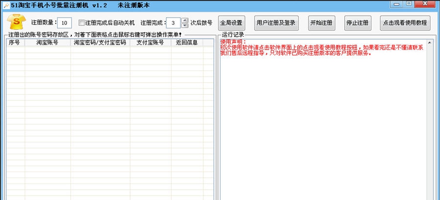Open 点击观看使用教程 tutorial
The height and width of the screenshot is (200, 440).
pyautogui.click(x=405, y=23)
